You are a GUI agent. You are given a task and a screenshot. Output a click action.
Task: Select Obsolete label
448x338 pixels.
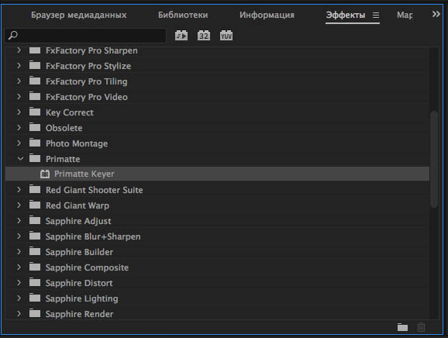tap(64, 128)
